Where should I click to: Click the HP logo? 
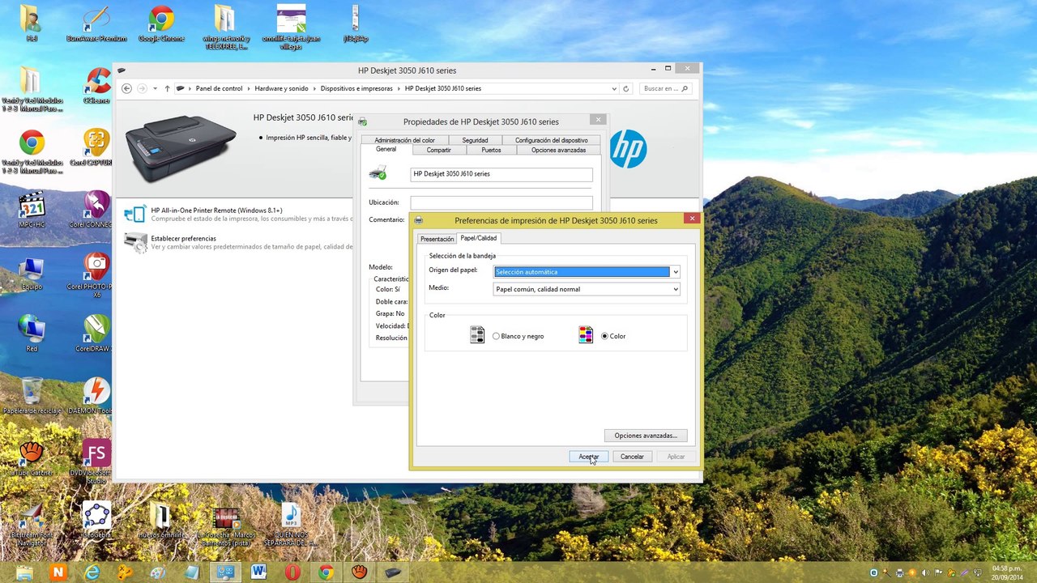coord(628,149)
